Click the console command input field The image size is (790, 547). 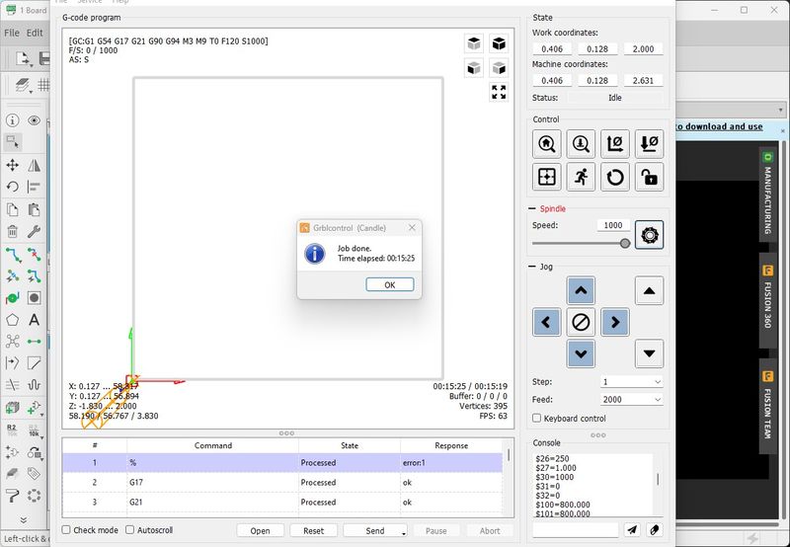[x=576, y=529]
